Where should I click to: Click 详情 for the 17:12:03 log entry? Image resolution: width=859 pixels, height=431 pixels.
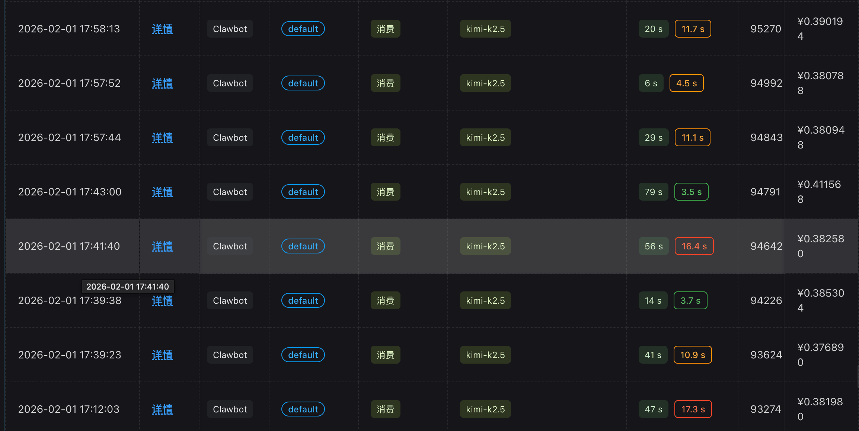[x=162, y=409]
